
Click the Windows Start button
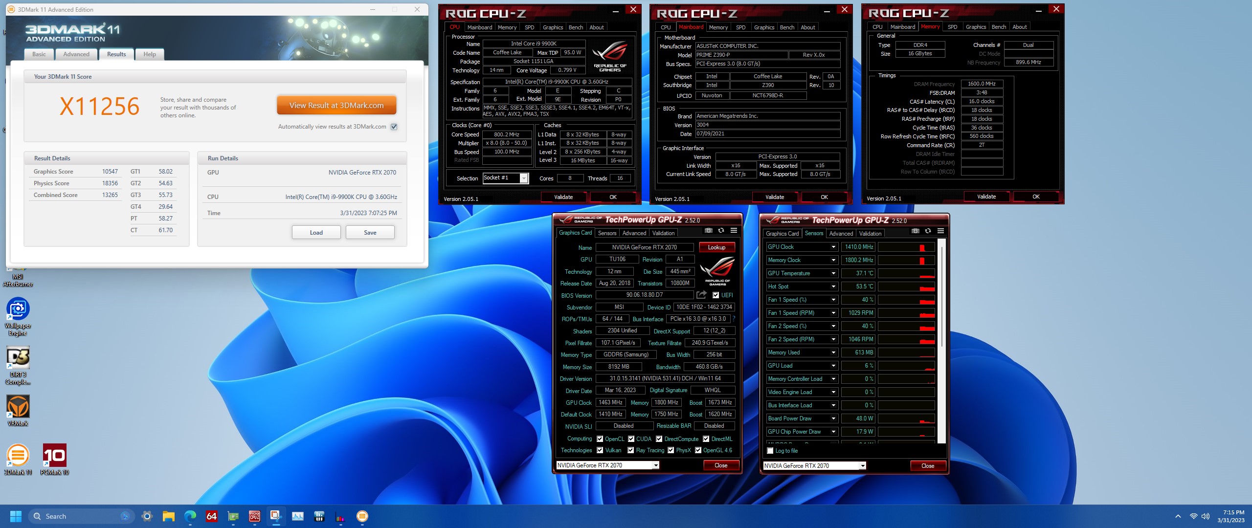(x=16, y=516)
